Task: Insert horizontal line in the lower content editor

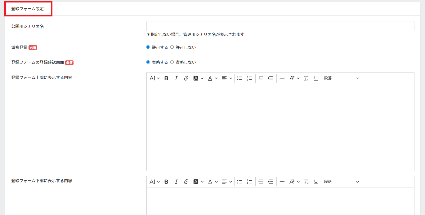Action: point(282,182)
